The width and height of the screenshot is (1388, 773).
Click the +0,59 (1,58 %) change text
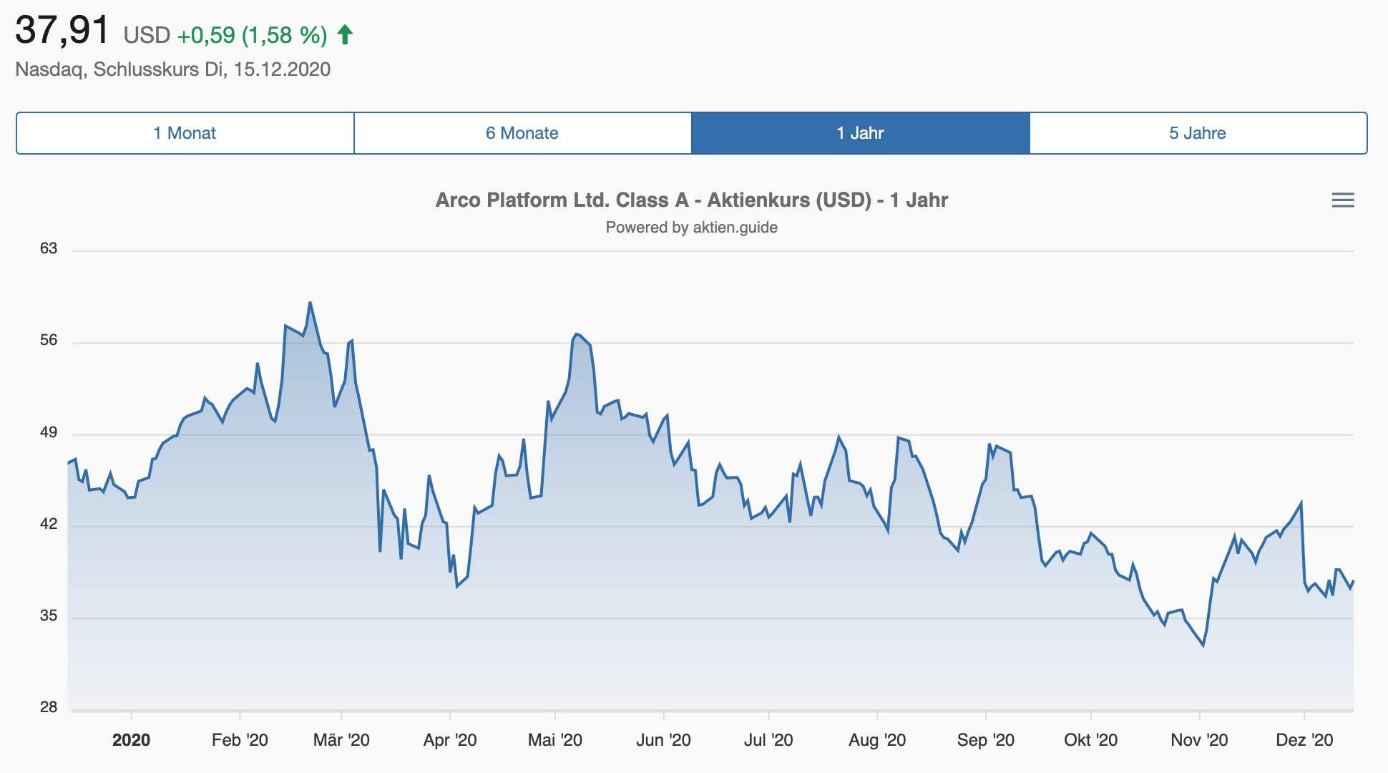tap(252, 35)
